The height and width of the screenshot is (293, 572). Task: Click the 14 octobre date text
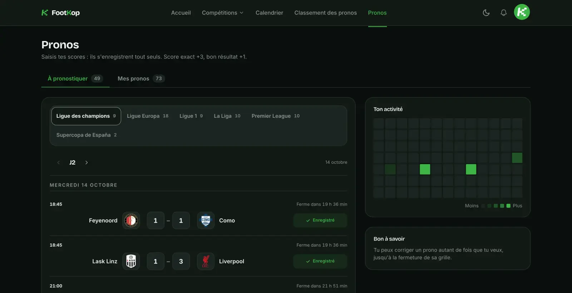tap(336, 162)
